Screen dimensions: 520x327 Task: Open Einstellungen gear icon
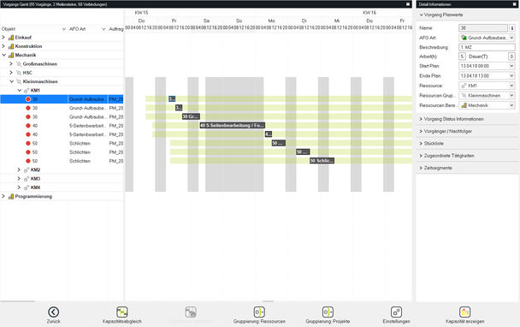(396, 312)
